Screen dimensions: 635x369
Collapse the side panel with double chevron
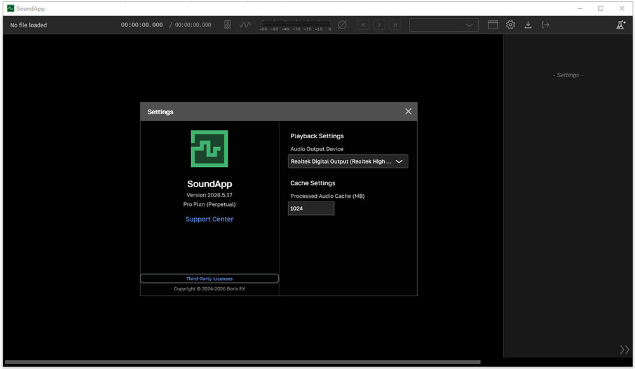(624, 349)
